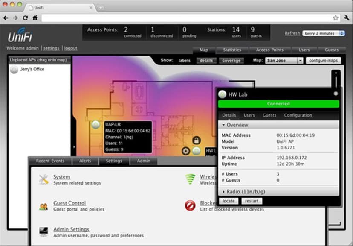Select the Settings bottom tab

[x=114, y=161]
